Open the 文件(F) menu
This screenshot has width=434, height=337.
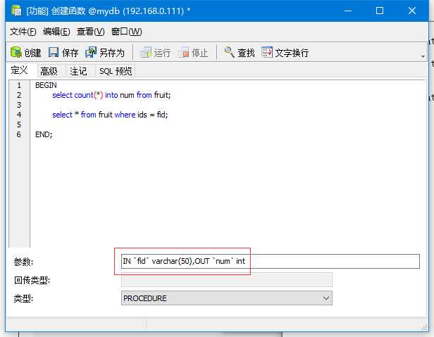point(23,32)
